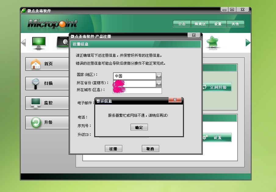Open the 所在省份 province dropdown arrow
The height and width of the screenshot is (192, 276).
pyautogui.click(x=159, y=84)
